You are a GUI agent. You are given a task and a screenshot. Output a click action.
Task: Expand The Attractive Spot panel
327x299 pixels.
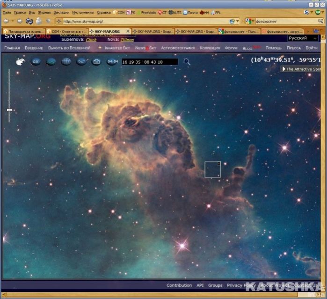(301, 69)
